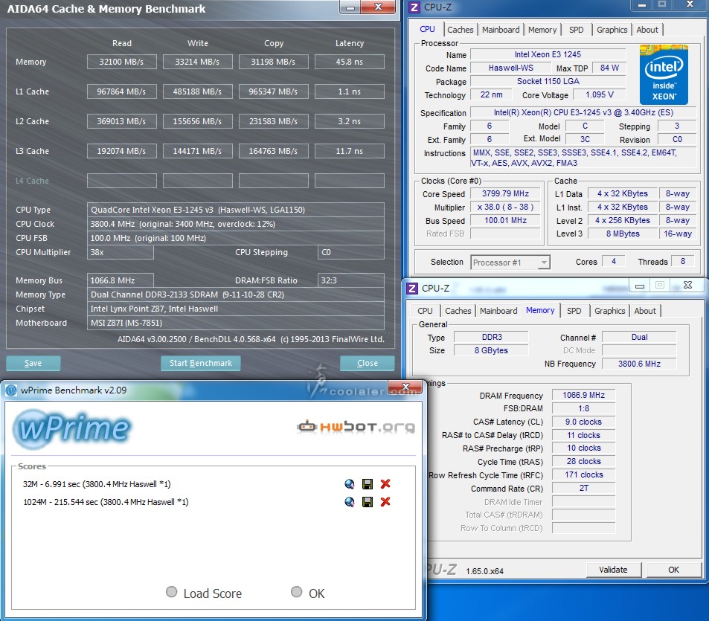Viewport: 709px width, 621px height.
Task: Click the NB Frequency 3800.6 MHz value
Action: [639, 364]
